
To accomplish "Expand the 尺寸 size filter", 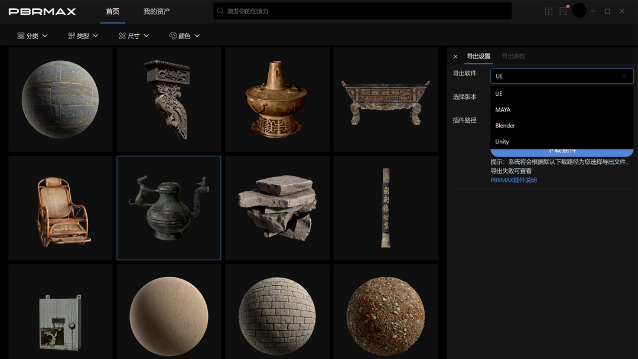I will tap(134, 36).
